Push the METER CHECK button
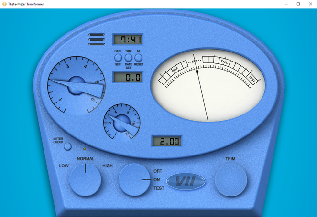Screen dimensions: 317x217 (x=67, y=147)
